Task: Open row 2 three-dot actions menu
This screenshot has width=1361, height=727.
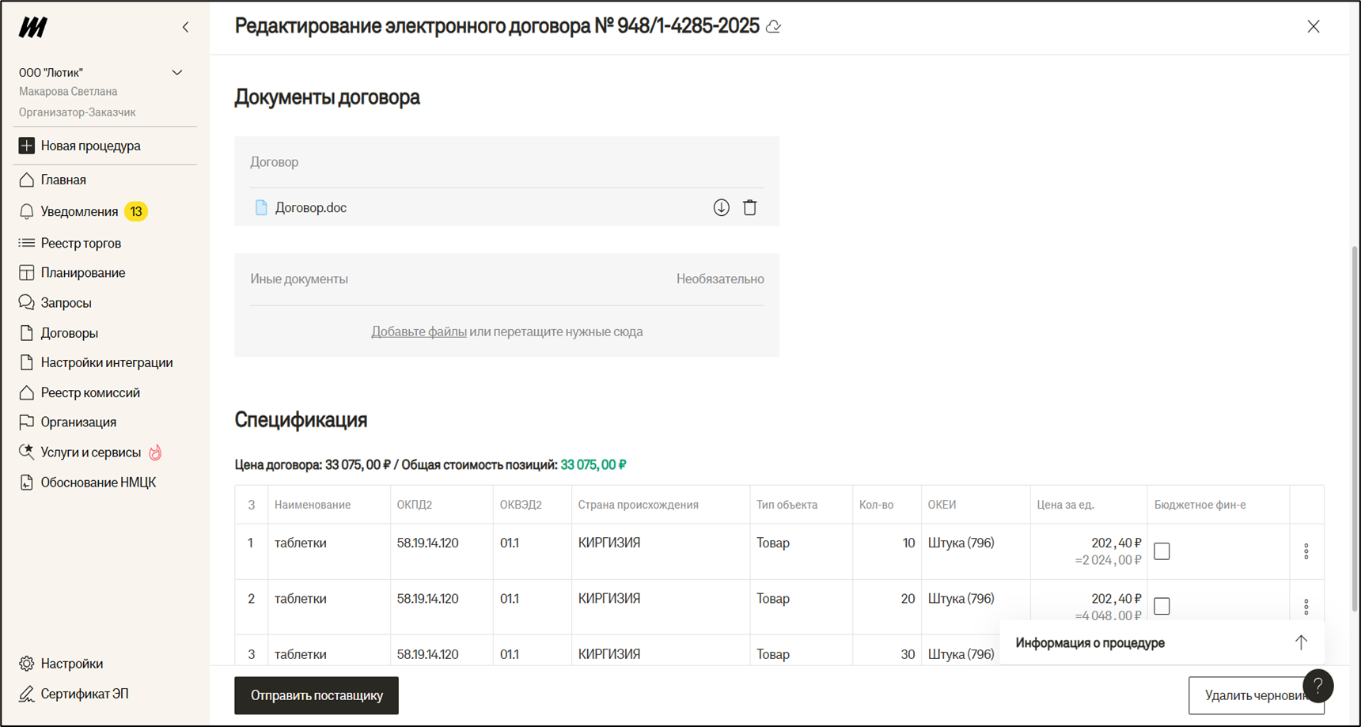Action: (1306, 606)
